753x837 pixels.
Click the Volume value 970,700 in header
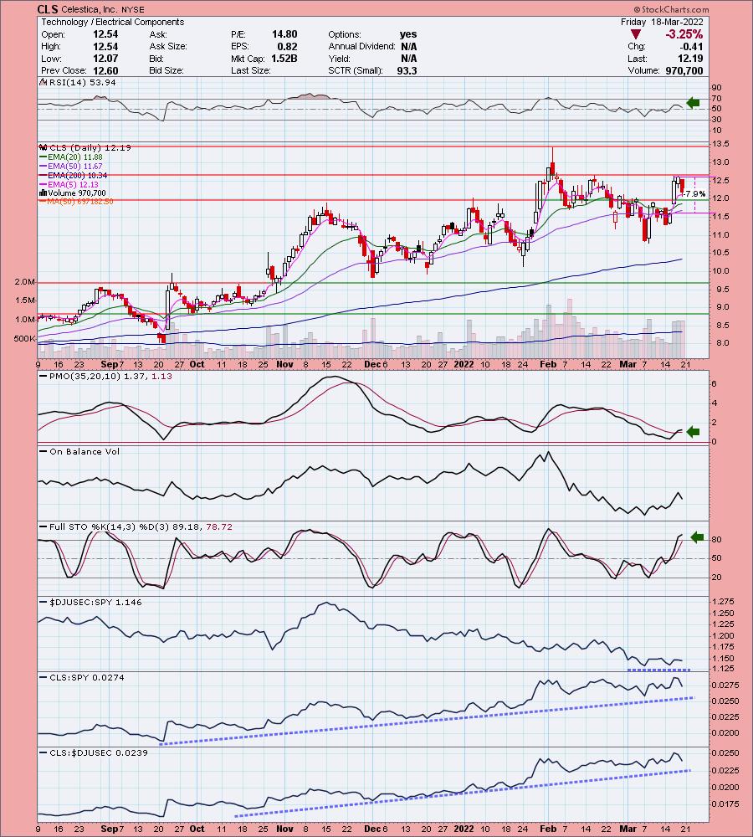(684, 70)
